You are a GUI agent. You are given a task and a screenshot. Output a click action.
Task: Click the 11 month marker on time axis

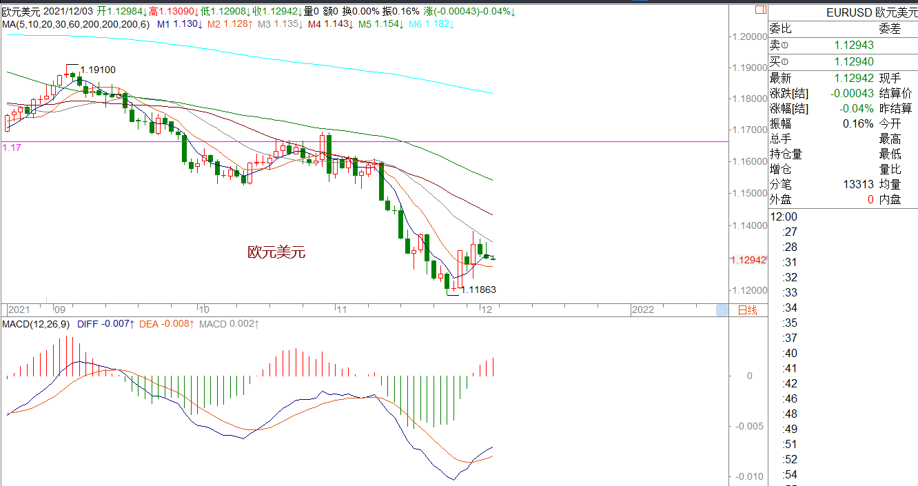coord(341,310)
